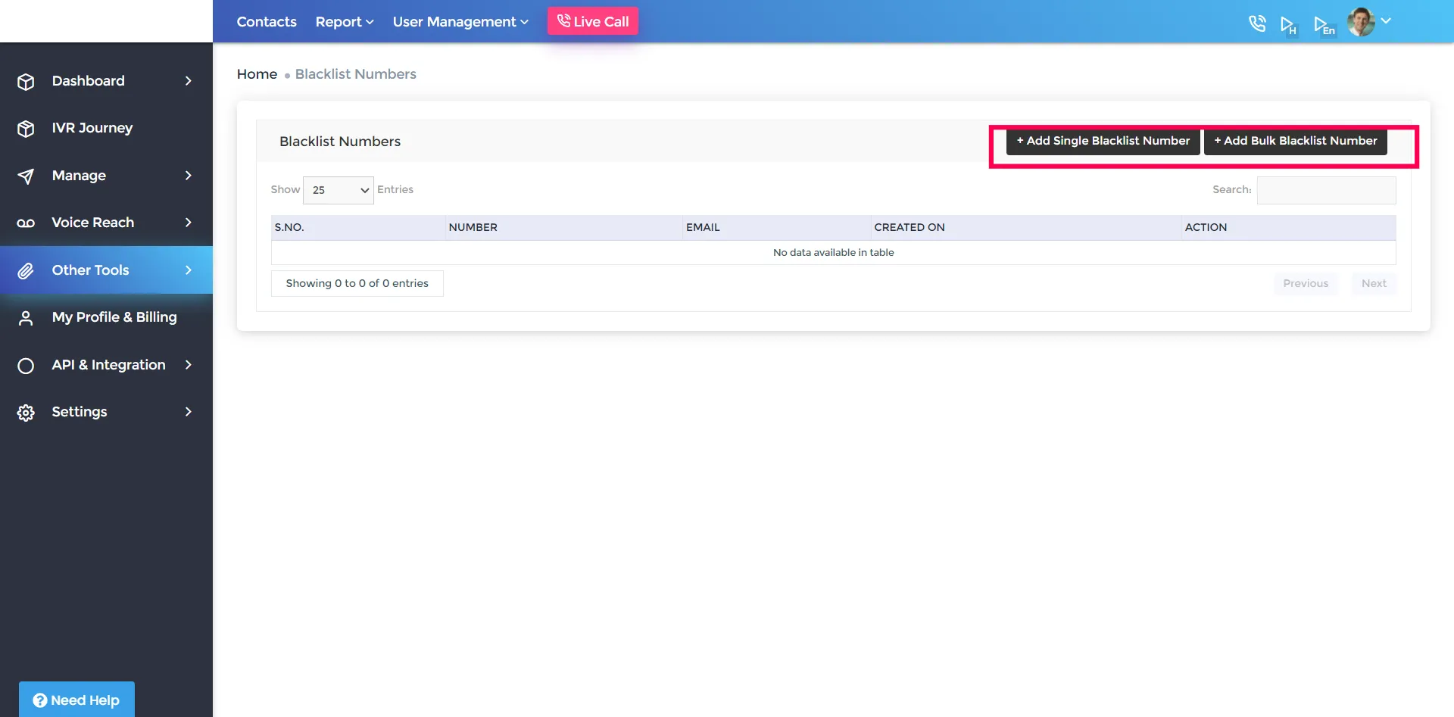The width and height of the screenshot is (1454, 717).
Task: Expand the API & Integration chevron
Action: coord(189,365)
